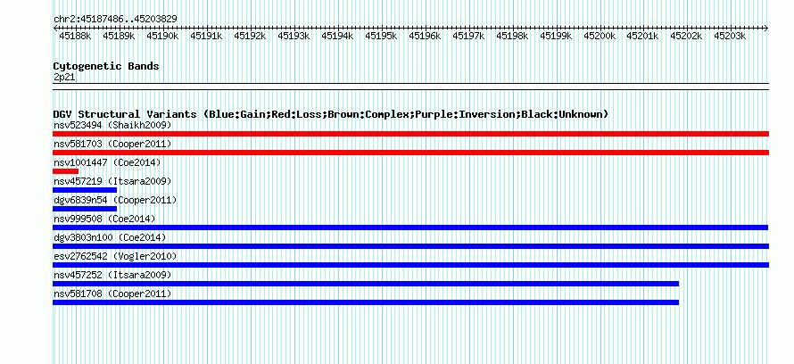Select the blue nsv581708 gain bar
The width and height of the screenshot is (794, 364).
point(366,302)
